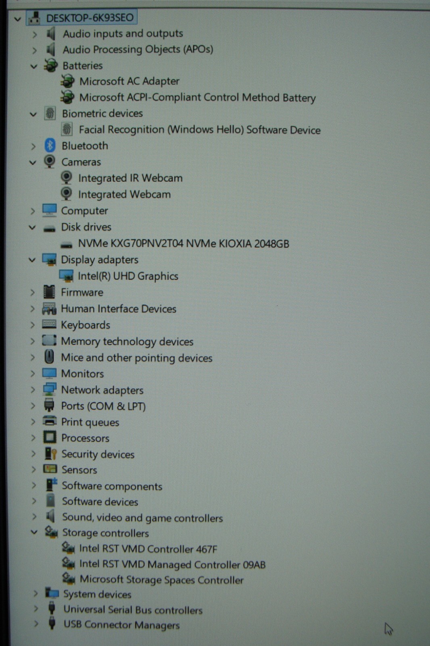Collapse the Batteries category
The image size is (430, 646).
pos(34,66)
